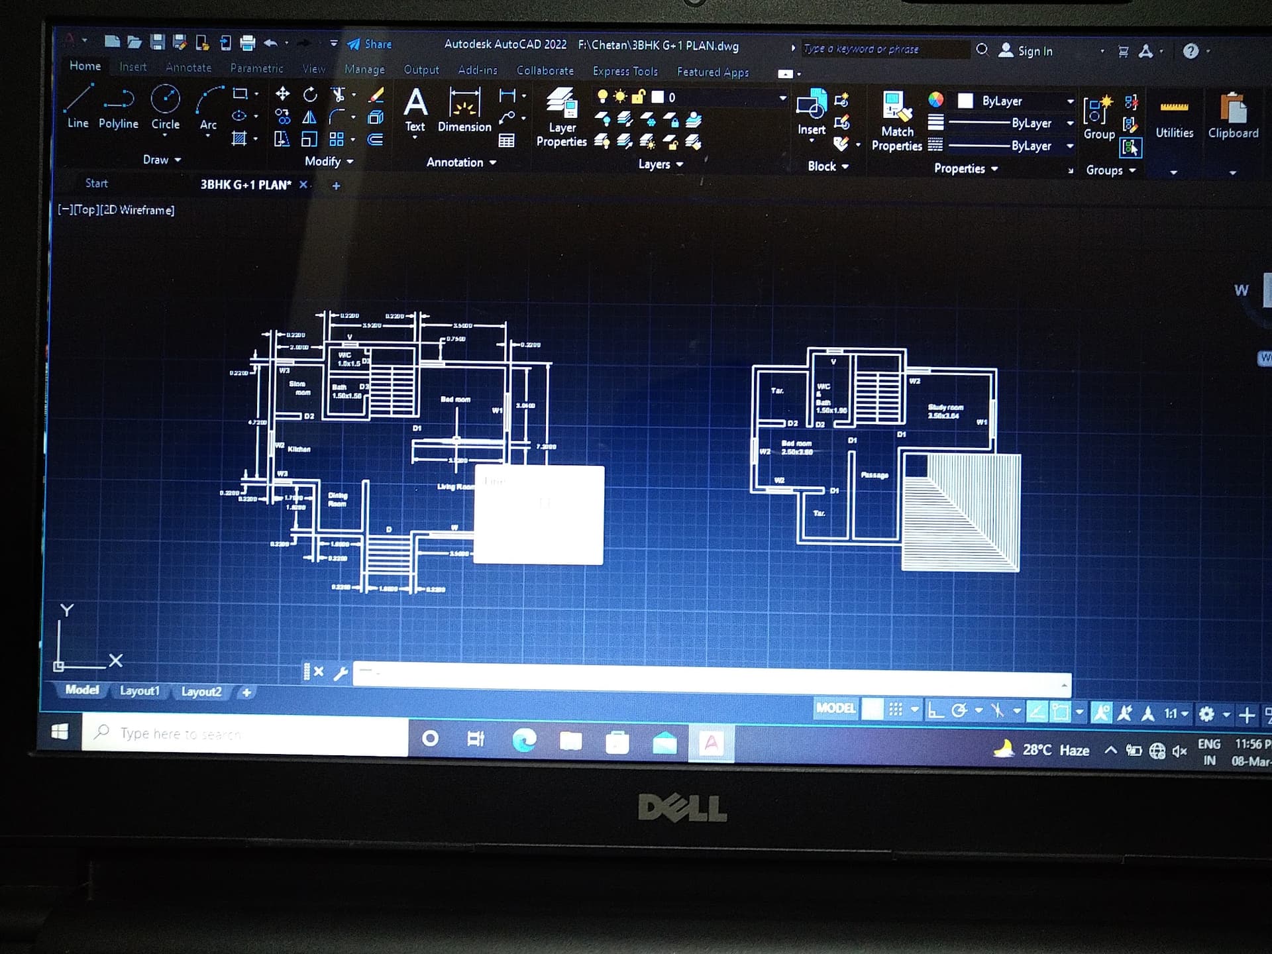Open the ByLayer color dropdown
The width and height of the screenshot is (1272, 954).
click(x=1069, y=101)
